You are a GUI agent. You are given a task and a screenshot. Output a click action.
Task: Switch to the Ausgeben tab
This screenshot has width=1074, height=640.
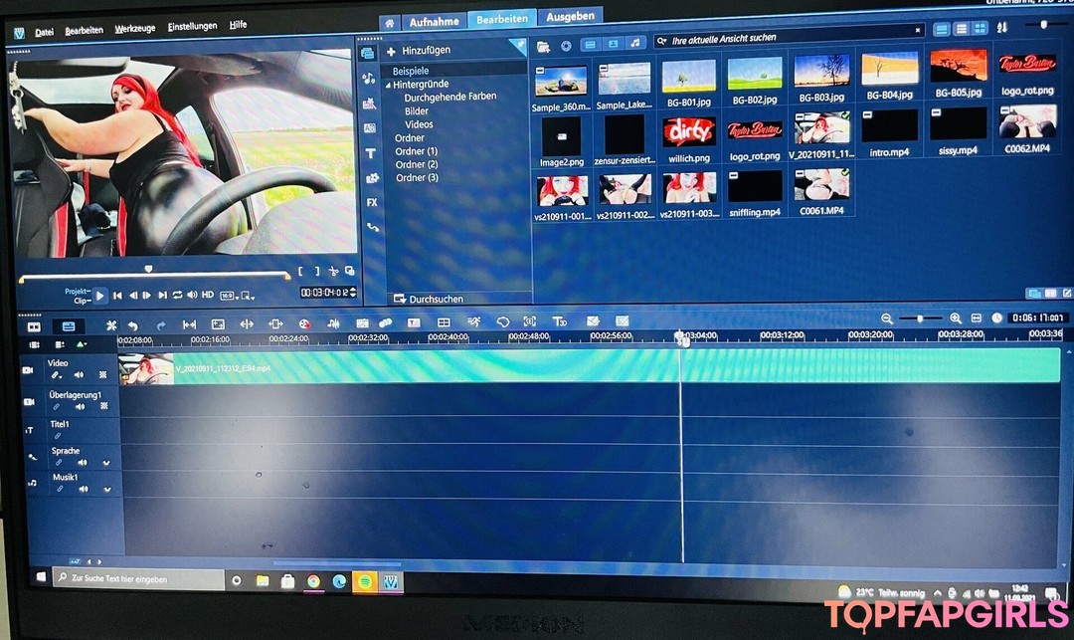pos(570,16)
